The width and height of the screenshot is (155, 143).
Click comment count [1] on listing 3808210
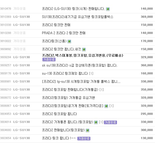coord(102,90)
